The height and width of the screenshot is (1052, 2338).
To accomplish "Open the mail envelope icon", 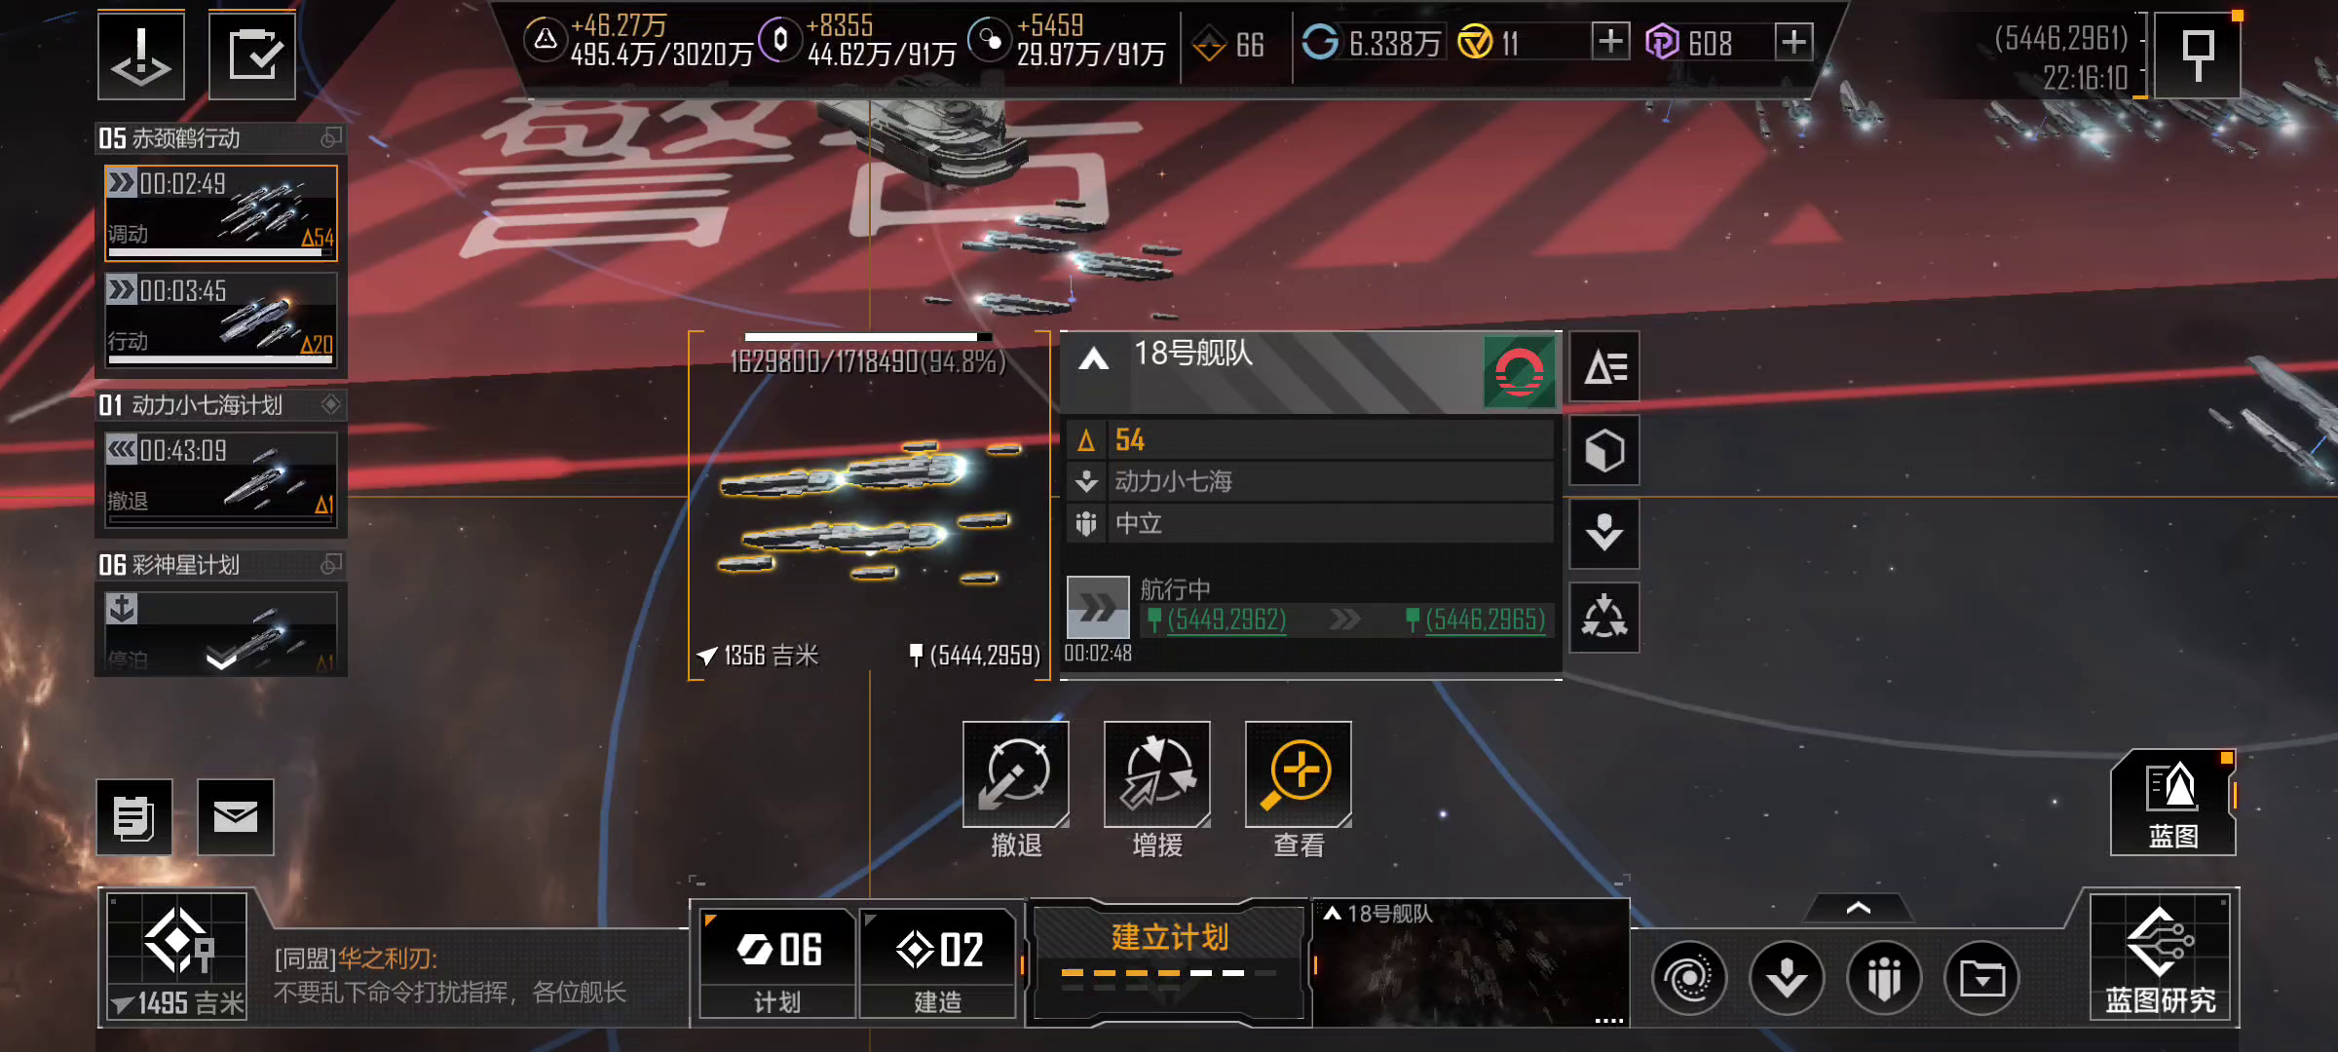I will tap(236, 816).
